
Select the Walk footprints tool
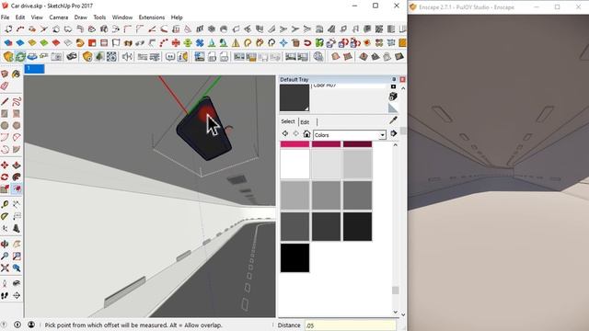pos(5,296)
